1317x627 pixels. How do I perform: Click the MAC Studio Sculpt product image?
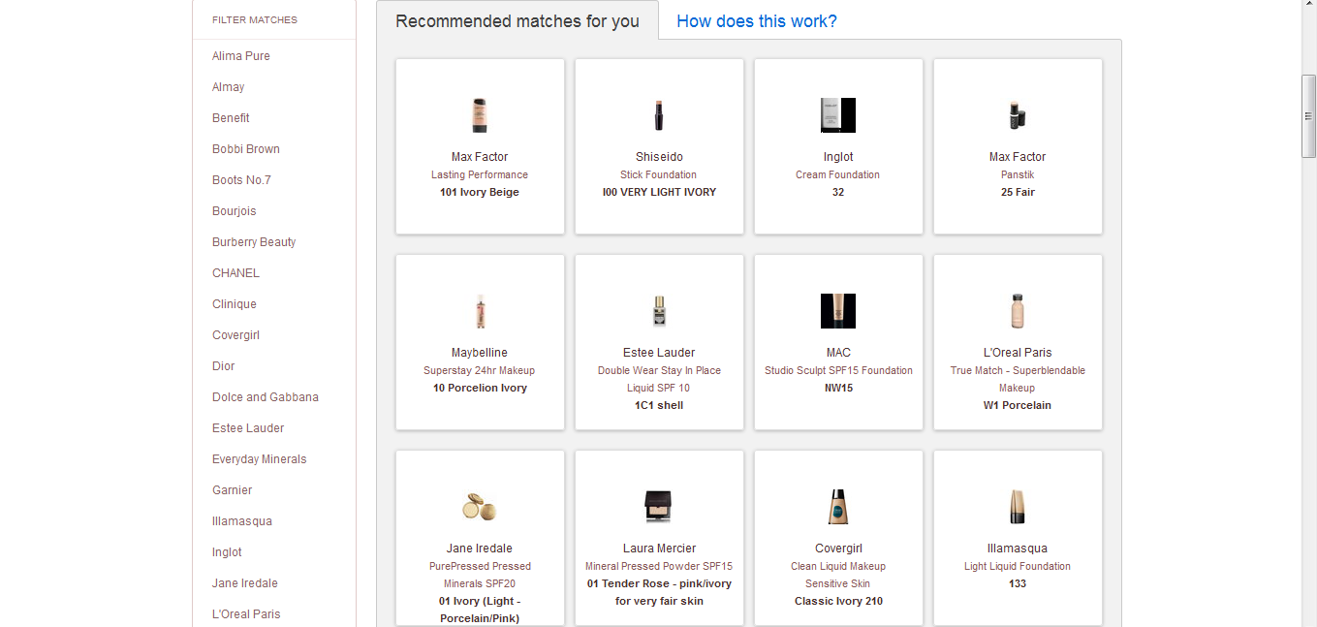[x=837, y=311]
